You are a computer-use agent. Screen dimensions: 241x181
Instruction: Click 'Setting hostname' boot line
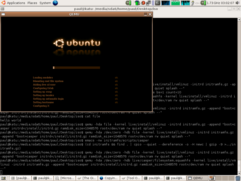(43, 102)
